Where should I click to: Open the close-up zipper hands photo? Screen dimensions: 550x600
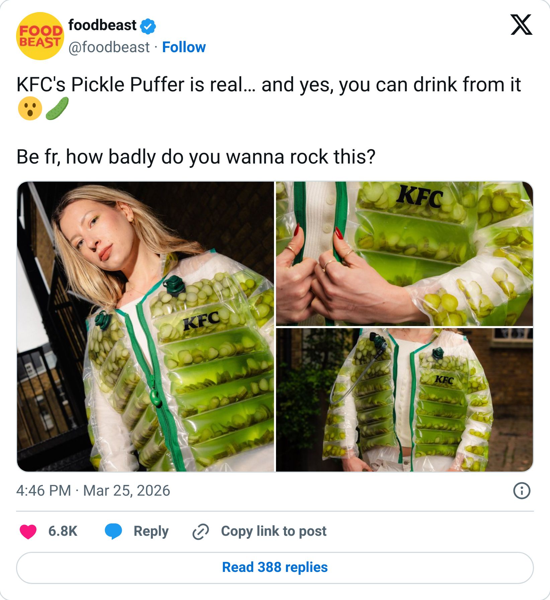(404, 254)
